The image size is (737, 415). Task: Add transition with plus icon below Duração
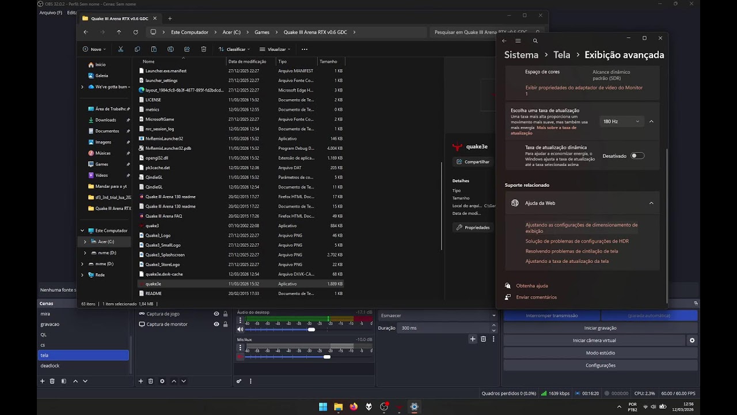pyautogui.click(x=473, y=339)
